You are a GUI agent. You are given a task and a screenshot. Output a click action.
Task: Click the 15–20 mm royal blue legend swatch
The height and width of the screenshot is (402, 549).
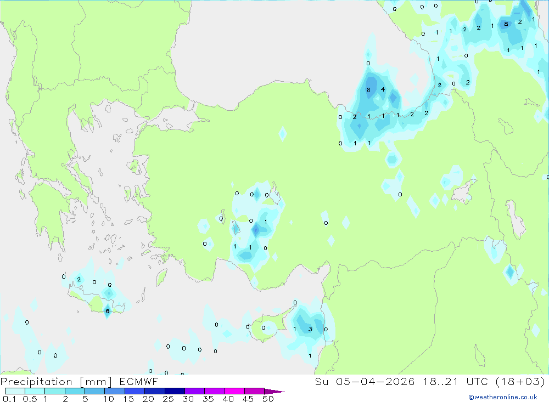tap(135, 391)
